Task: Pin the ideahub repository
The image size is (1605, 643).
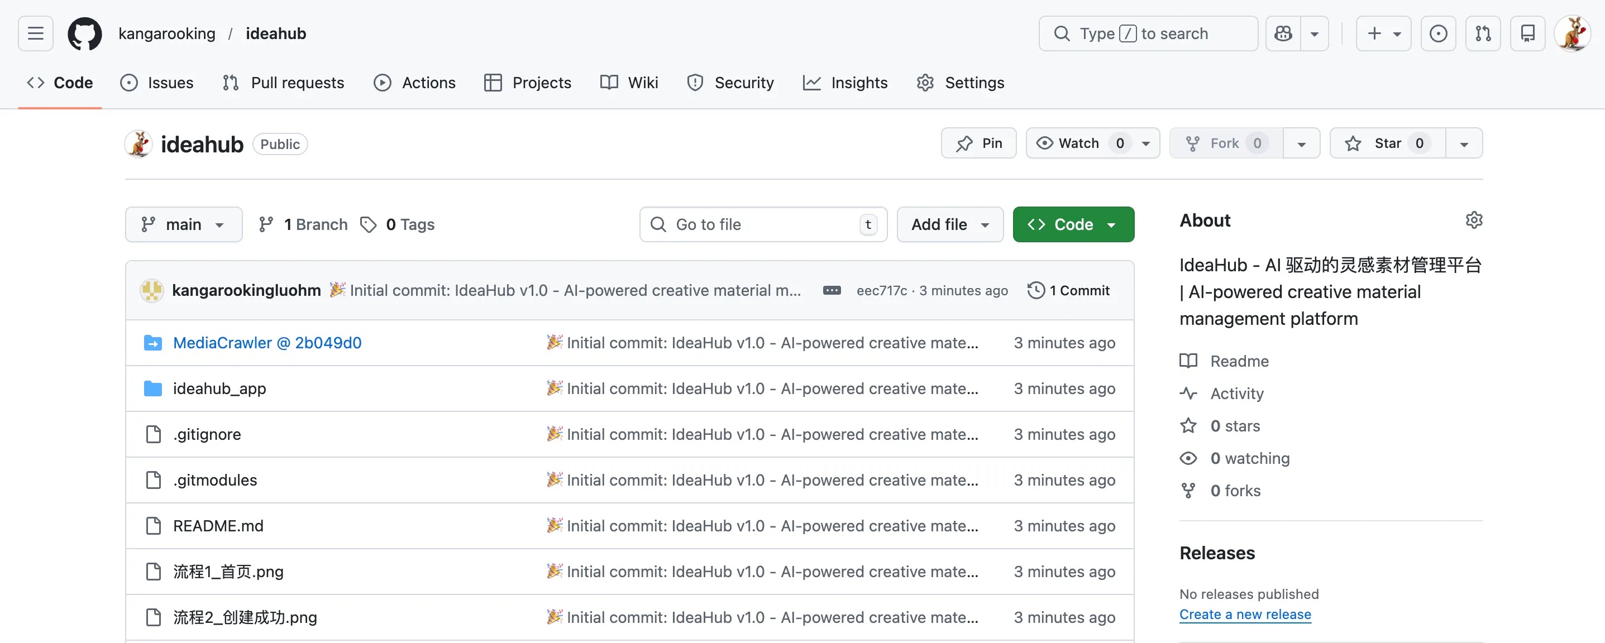Action: [979, 144]
